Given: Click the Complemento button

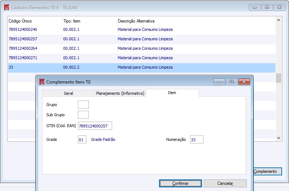Looking at the screenshot, I should [268, 171].
